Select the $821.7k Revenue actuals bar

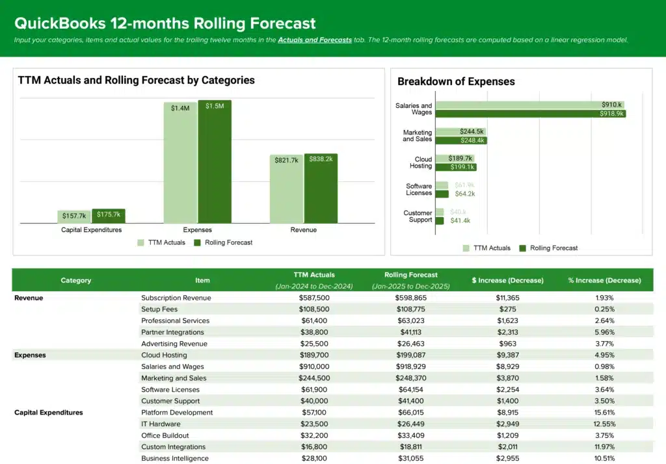pos(286,189)
